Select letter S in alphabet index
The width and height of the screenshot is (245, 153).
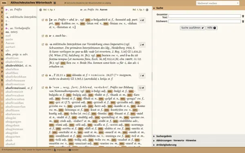[x=2, y=84]
